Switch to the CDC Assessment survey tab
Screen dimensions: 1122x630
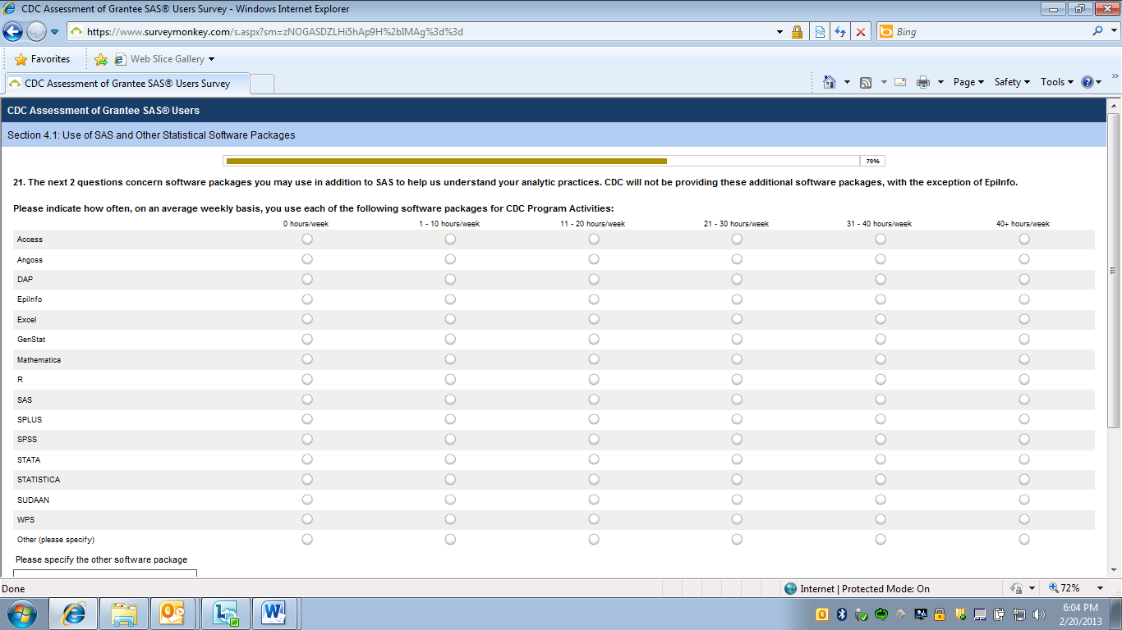click(x=126, y=84)
